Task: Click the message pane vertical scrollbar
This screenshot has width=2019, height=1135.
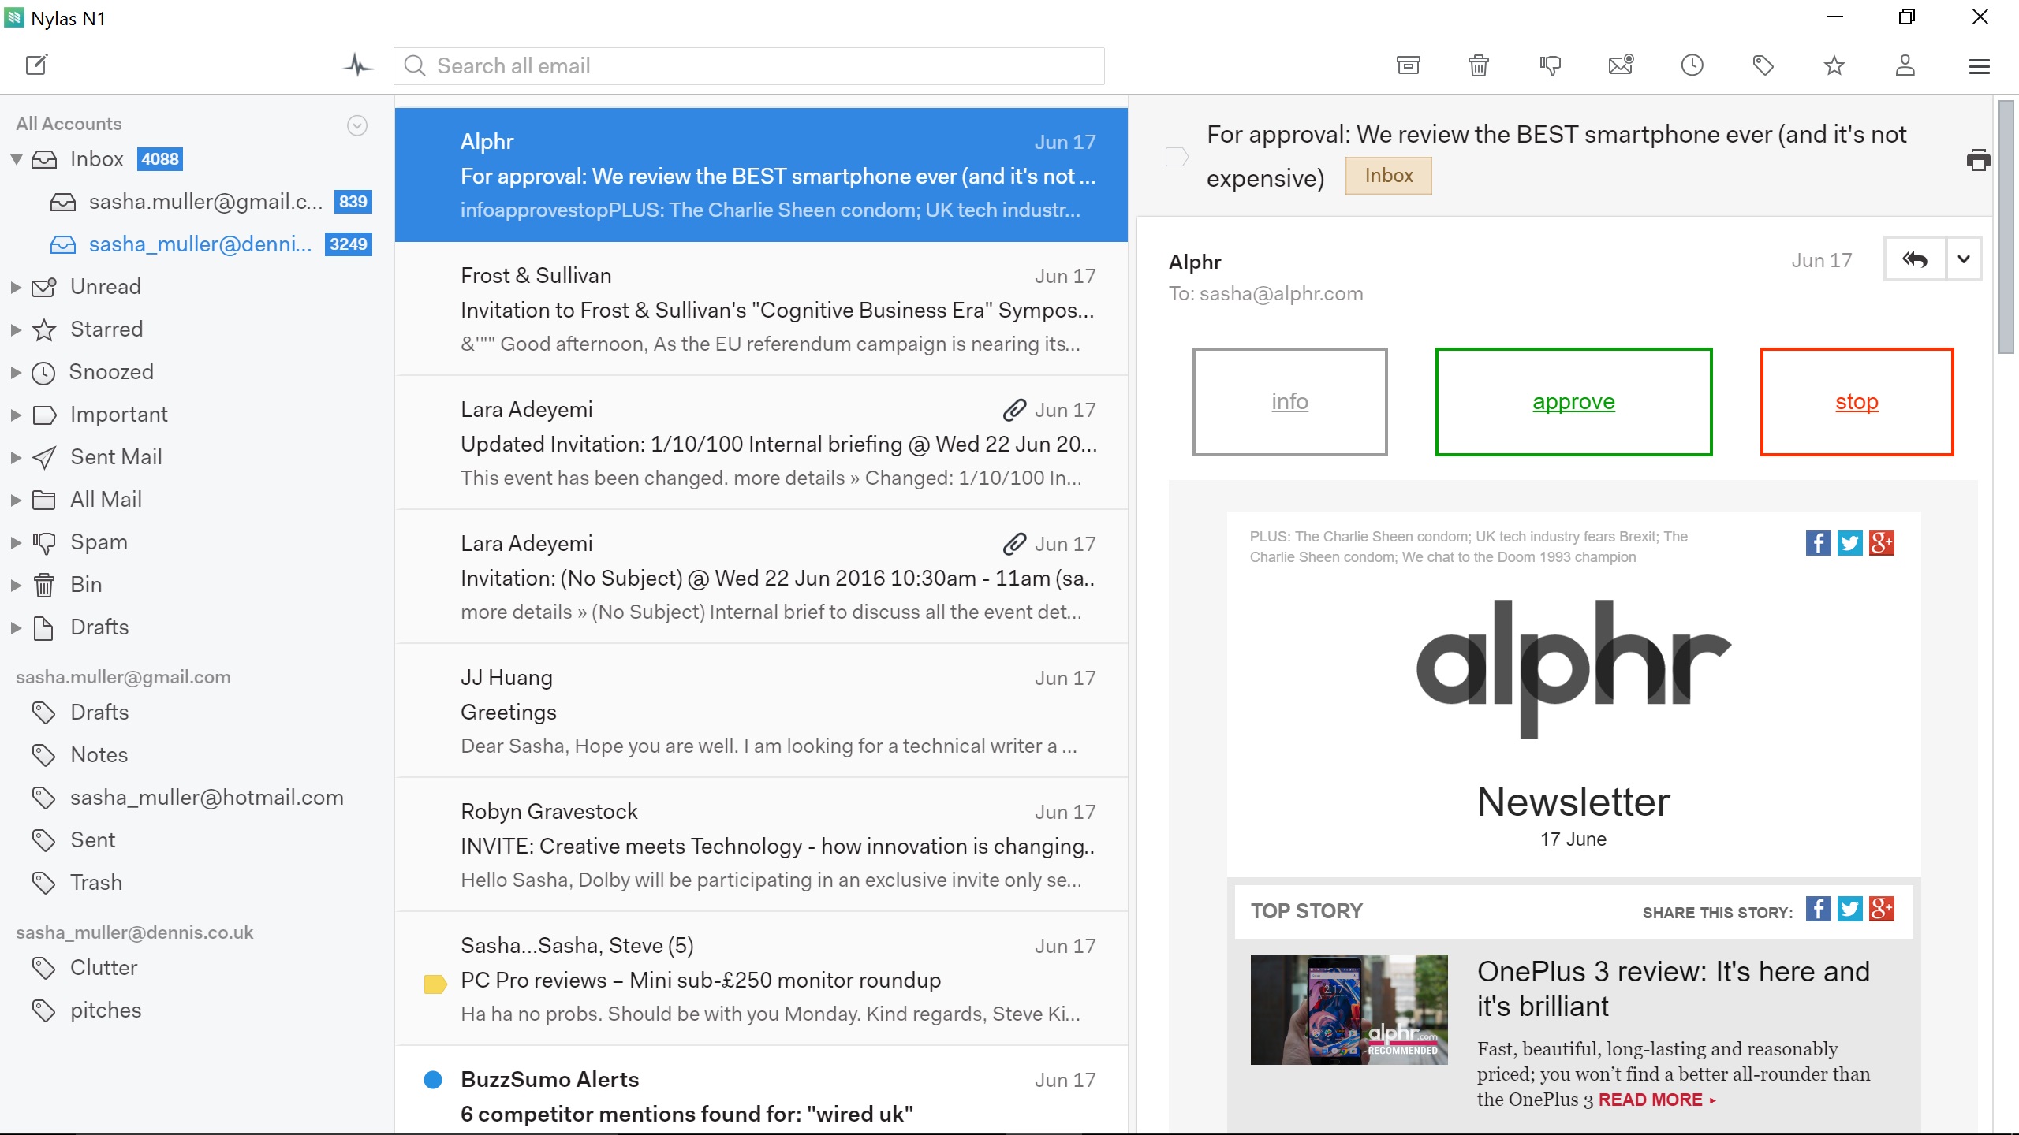Action: 2006,227
